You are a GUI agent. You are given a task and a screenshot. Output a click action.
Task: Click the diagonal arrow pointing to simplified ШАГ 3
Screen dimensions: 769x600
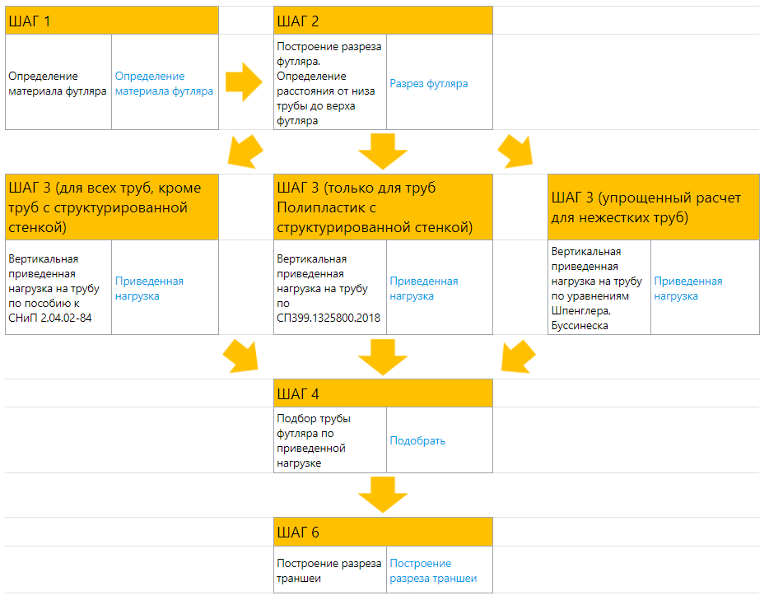click(515, 151)
